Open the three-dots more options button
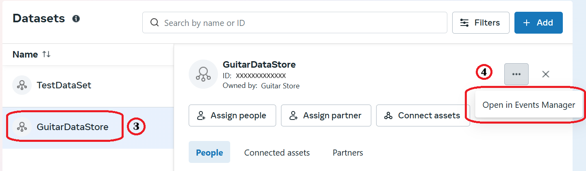This screenshot has width=586, height=171. click(516, 74)
